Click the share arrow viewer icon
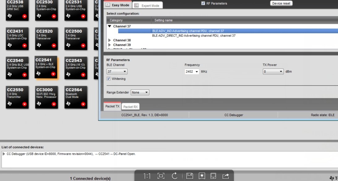This screenshot has width=338, height=181. pos(225,176)
